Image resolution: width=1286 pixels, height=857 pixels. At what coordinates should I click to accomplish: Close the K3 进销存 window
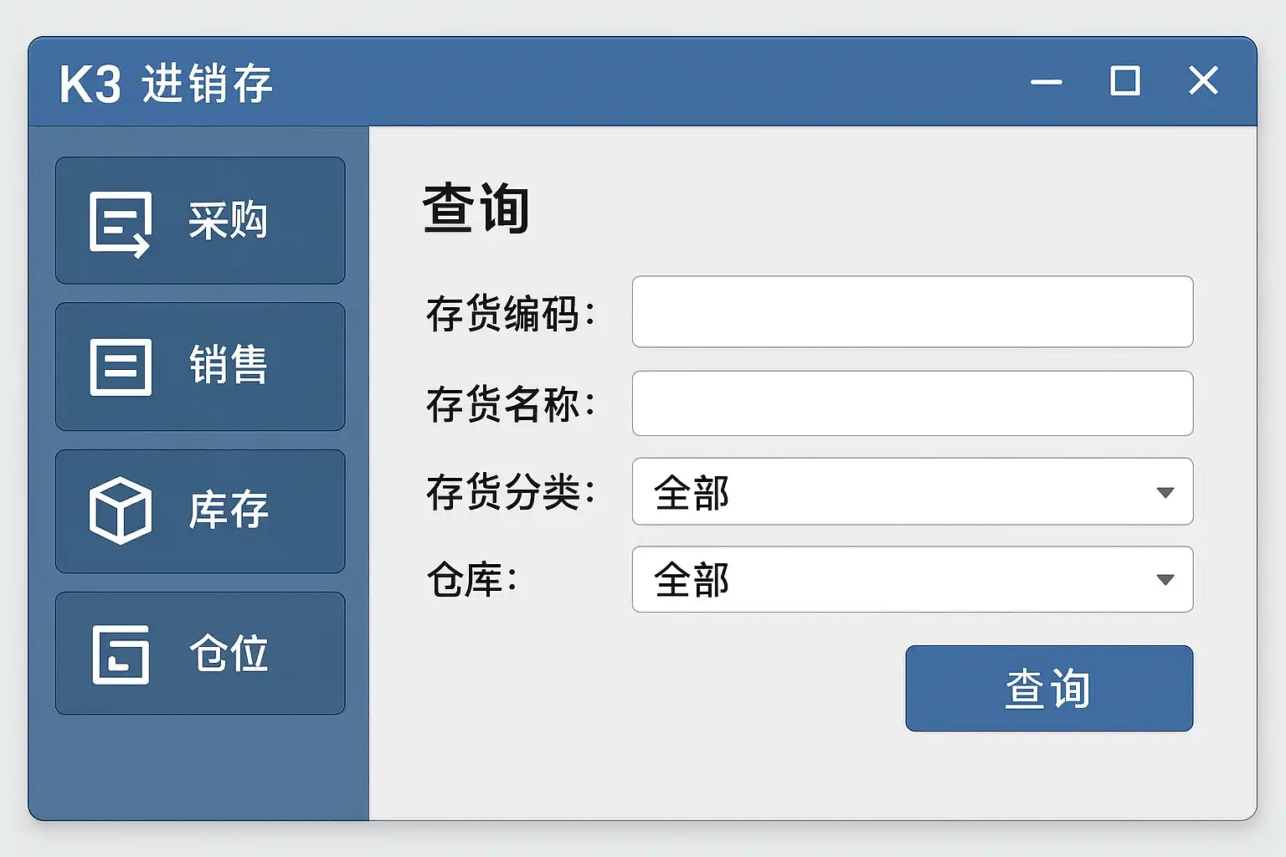1203,81
